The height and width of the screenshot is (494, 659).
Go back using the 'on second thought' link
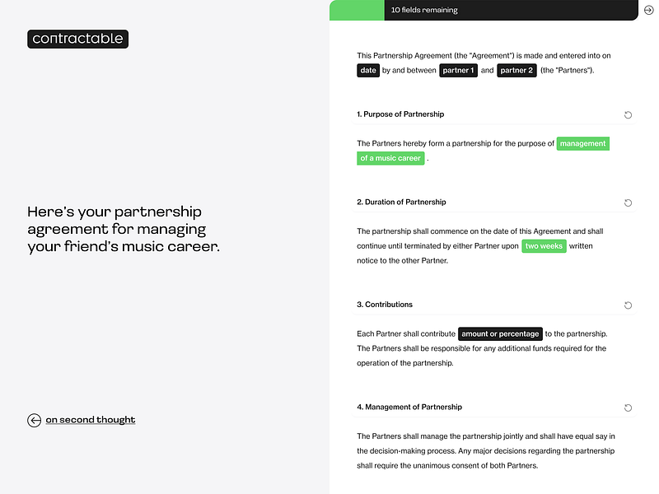tap(91, 420)
